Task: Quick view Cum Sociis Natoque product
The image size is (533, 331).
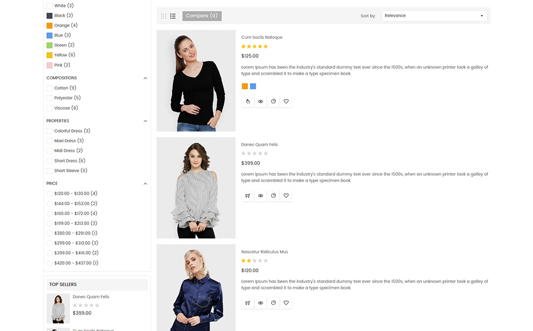Action: (x=260, y=101)
